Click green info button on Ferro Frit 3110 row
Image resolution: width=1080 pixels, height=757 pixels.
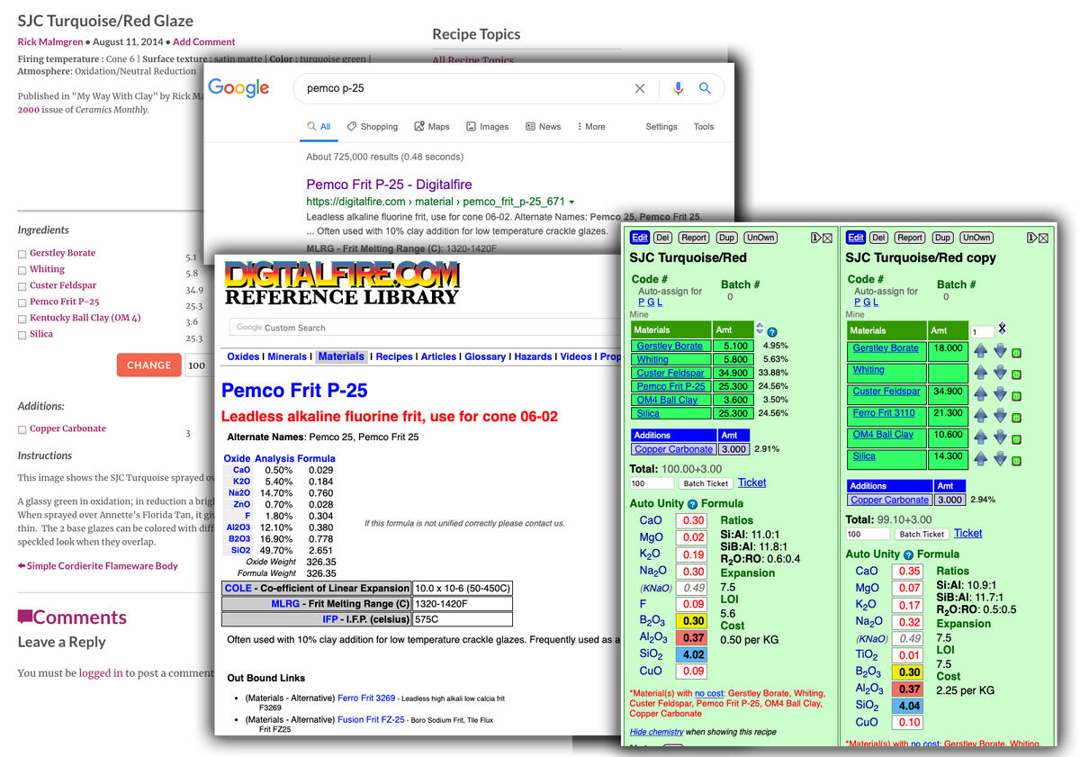[x=1016, y=417]
